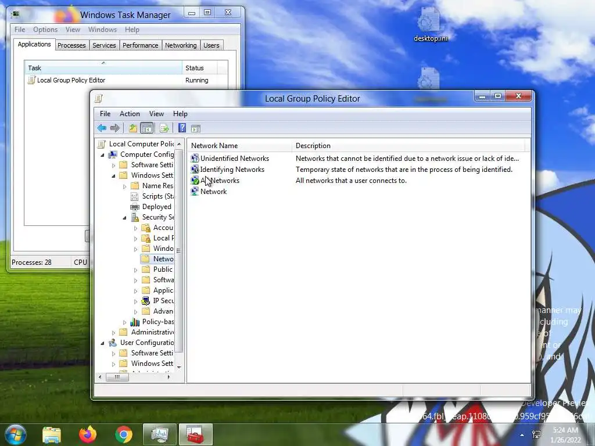Switch to the Processes tab in Task Manager
The image size is (595, 446).
tap(71, 45)
